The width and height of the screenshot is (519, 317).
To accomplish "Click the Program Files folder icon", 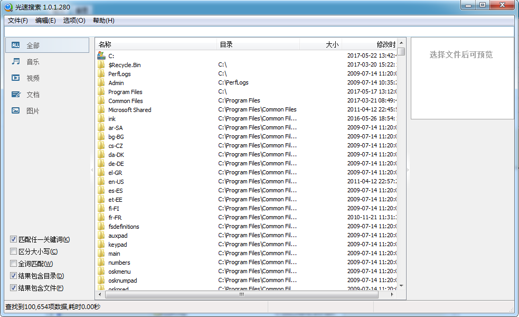I will click(101, 91).
